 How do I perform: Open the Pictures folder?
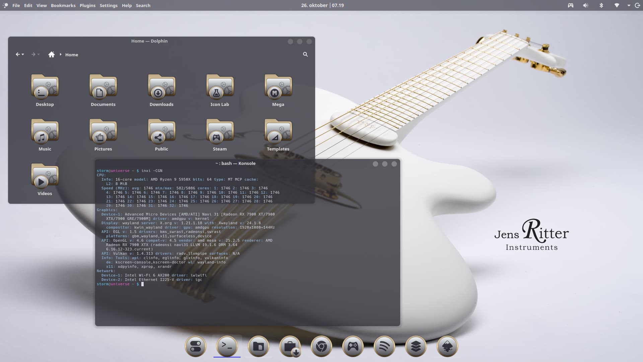103,132
